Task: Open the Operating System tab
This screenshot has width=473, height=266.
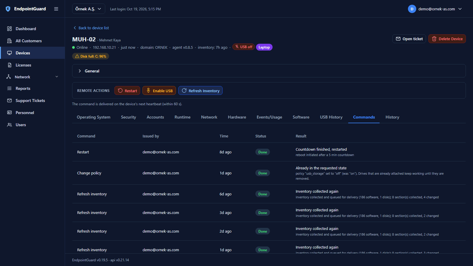Action: (x=94, y=117)
